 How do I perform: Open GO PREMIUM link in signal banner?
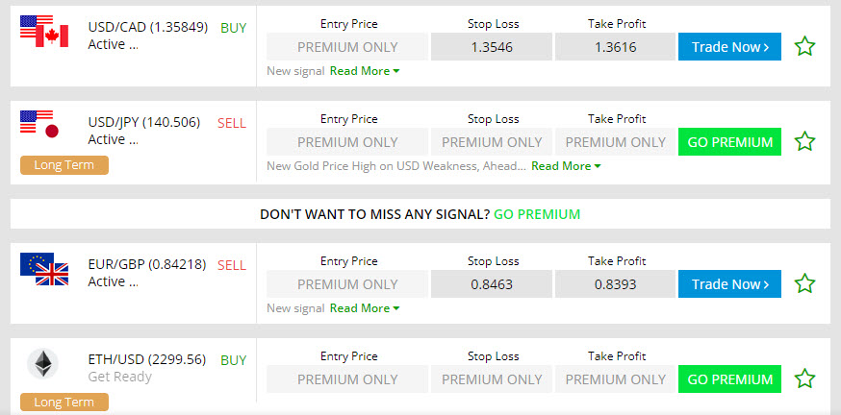click(537, 213)
